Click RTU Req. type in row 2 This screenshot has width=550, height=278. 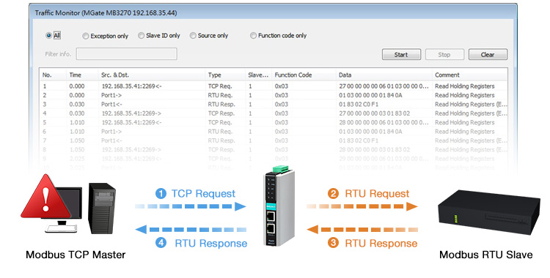pyautogui.click(x=220, y=95)
